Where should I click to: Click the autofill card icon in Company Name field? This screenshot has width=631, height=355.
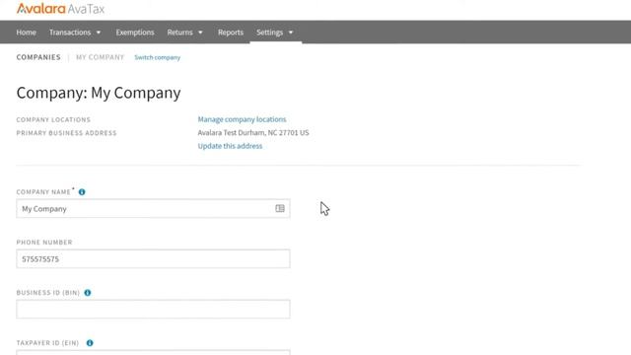(280, 208)
